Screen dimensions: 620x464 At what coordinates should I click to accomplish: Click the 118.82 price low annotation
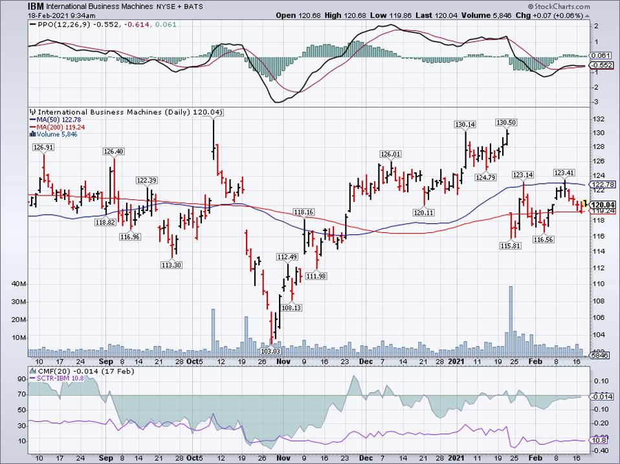(105, 223)
